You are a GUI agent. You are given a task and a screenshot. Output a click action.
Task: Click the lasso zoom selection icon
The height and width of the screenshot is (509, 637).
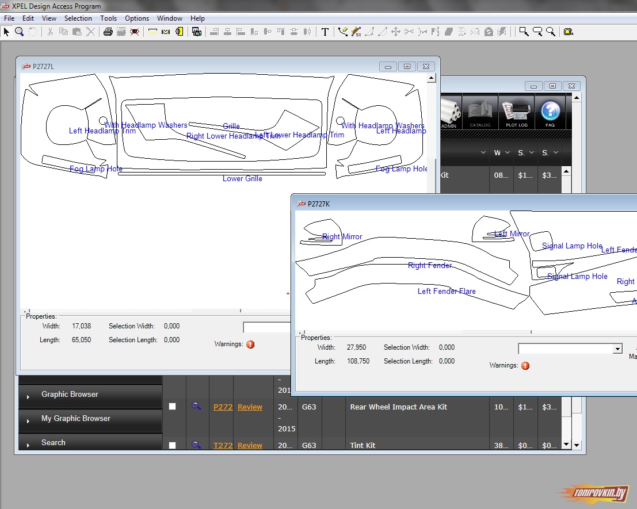click(551, 32)
